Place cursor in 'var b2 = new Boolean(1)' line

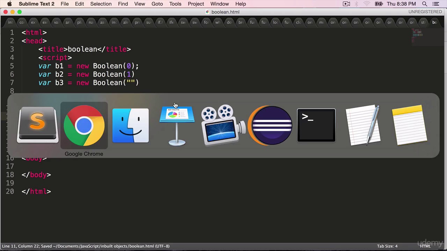pyautogui.click(x=86, y=74)
